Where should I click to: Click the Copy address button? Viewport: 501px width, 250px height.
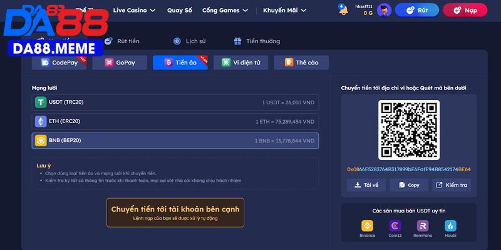[409, 185]
